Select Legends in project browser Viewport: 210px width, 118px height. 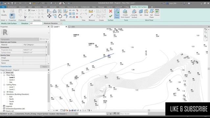(x=9, y=106)
